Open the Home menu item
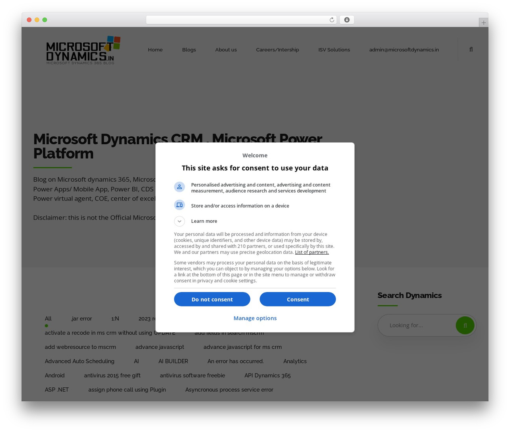The image size is (510, 432). 155,50
